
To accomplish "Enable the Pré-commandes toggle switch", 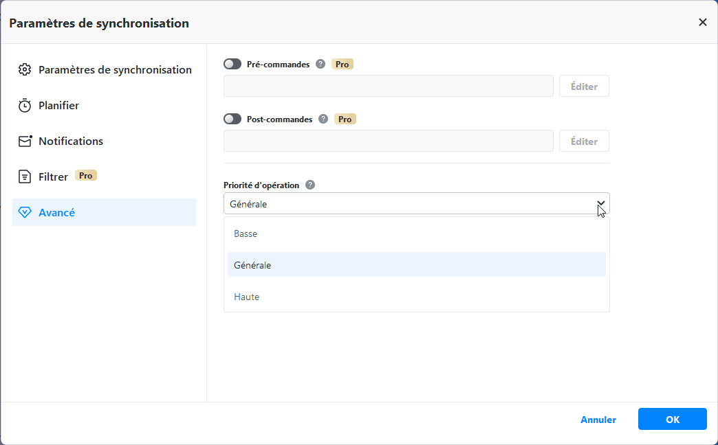I will point(232,65).
